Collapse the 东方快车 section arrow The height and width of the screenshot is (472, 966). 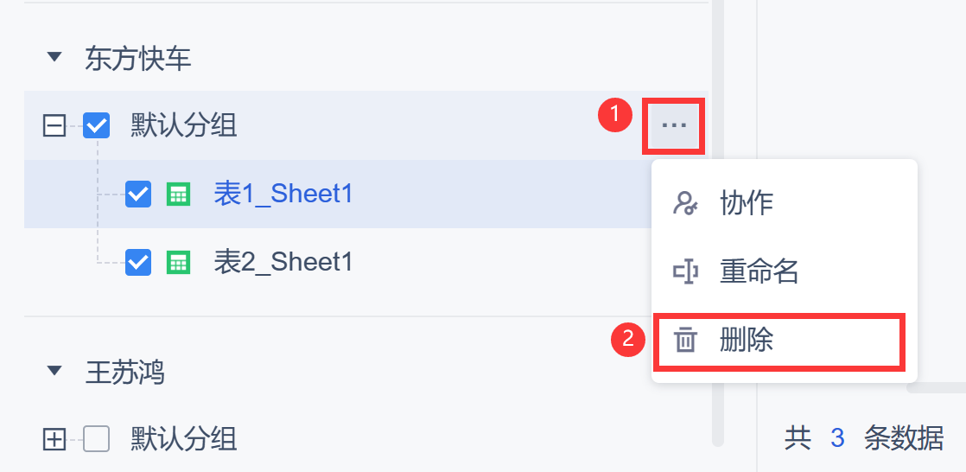(54, 58)
